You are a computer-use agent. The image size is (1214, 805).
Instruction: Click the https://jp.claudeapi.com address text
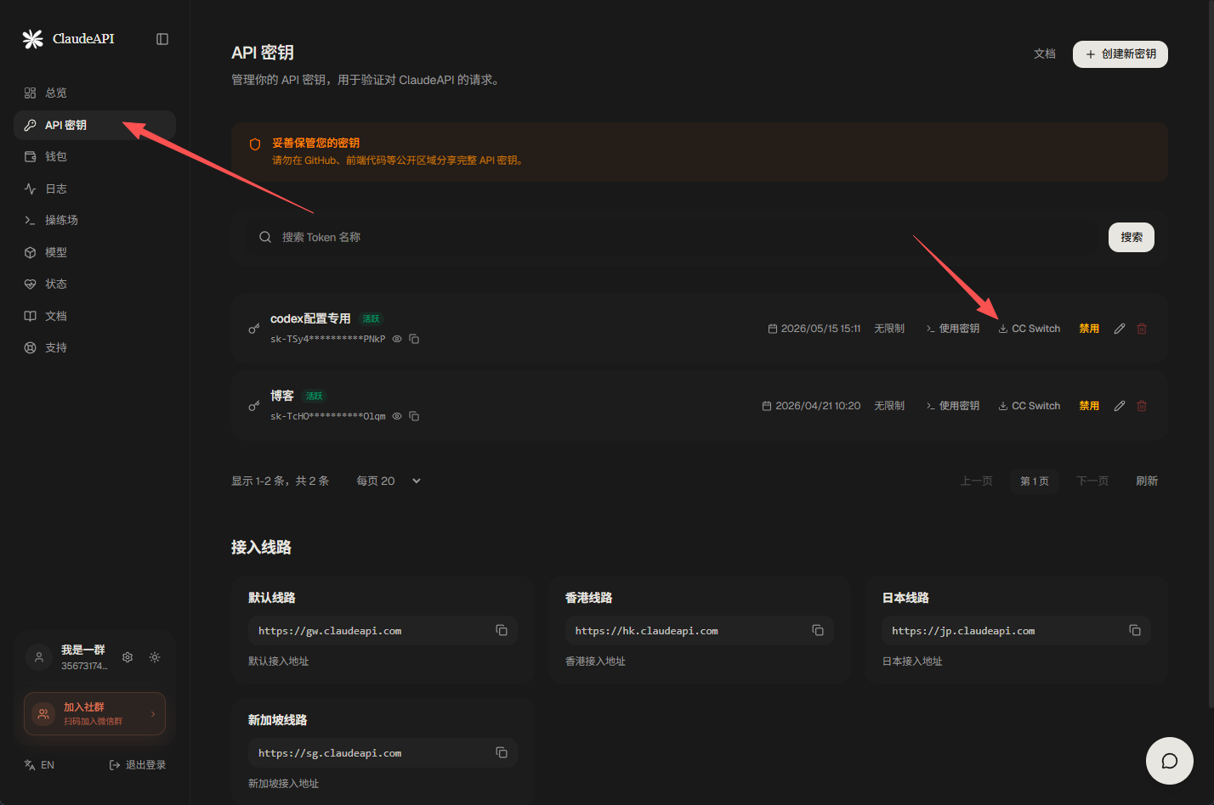point(963,631)
